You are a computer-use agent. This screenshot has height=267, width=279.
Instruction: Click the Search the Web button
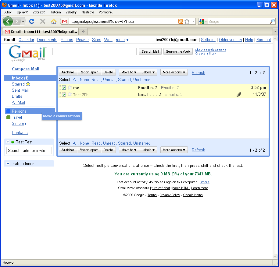point(178,51)
